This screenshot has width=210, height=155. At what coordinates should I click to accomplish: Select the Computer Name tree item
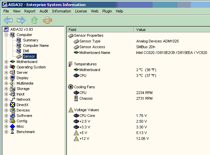pos(36,45)
